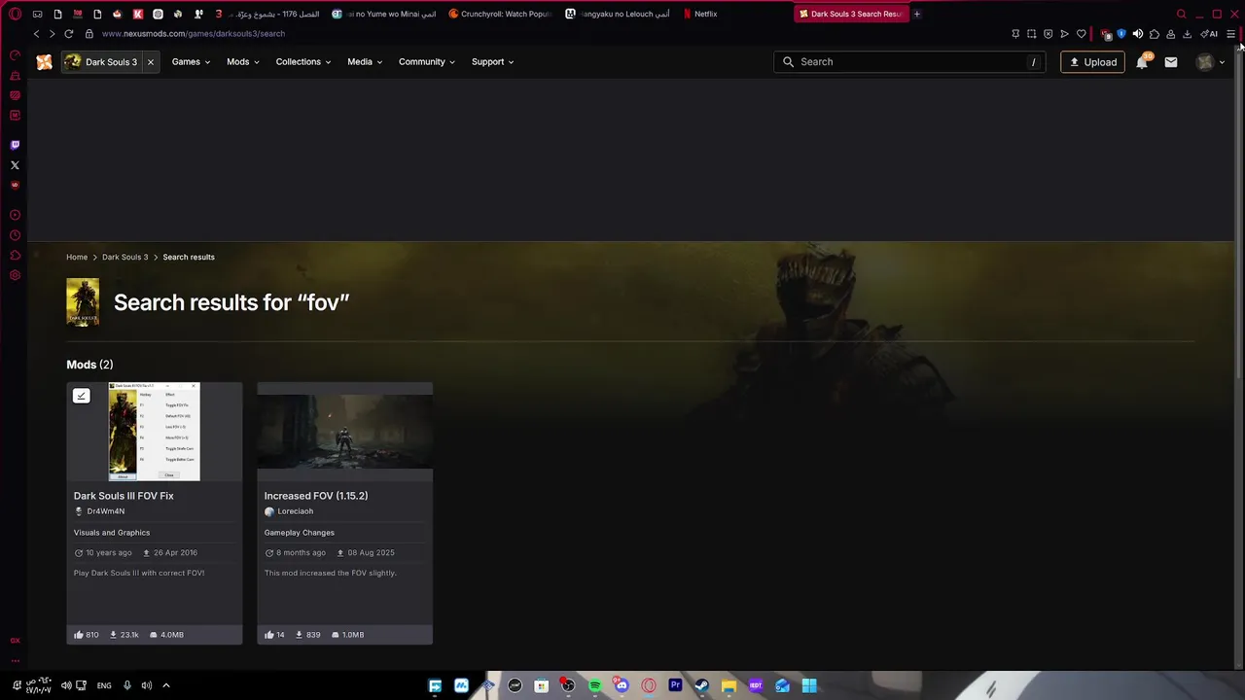Open Steam from the taskbar
1245x700 pixels.
coord(701,685)
